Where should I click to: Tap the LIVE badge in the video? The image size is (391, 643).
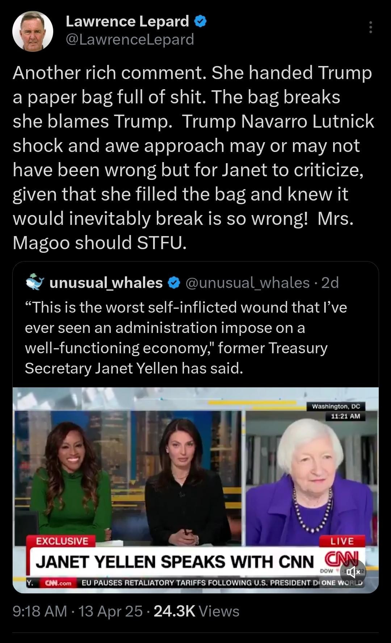(x=342, y=541)
